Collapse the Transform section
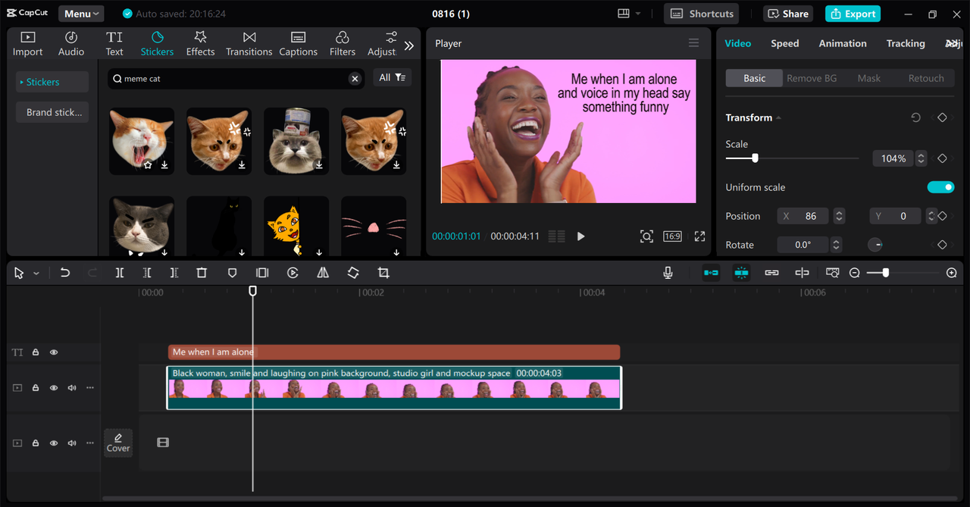This screenshot has width=970, height=507. click(x=778, y=118)
